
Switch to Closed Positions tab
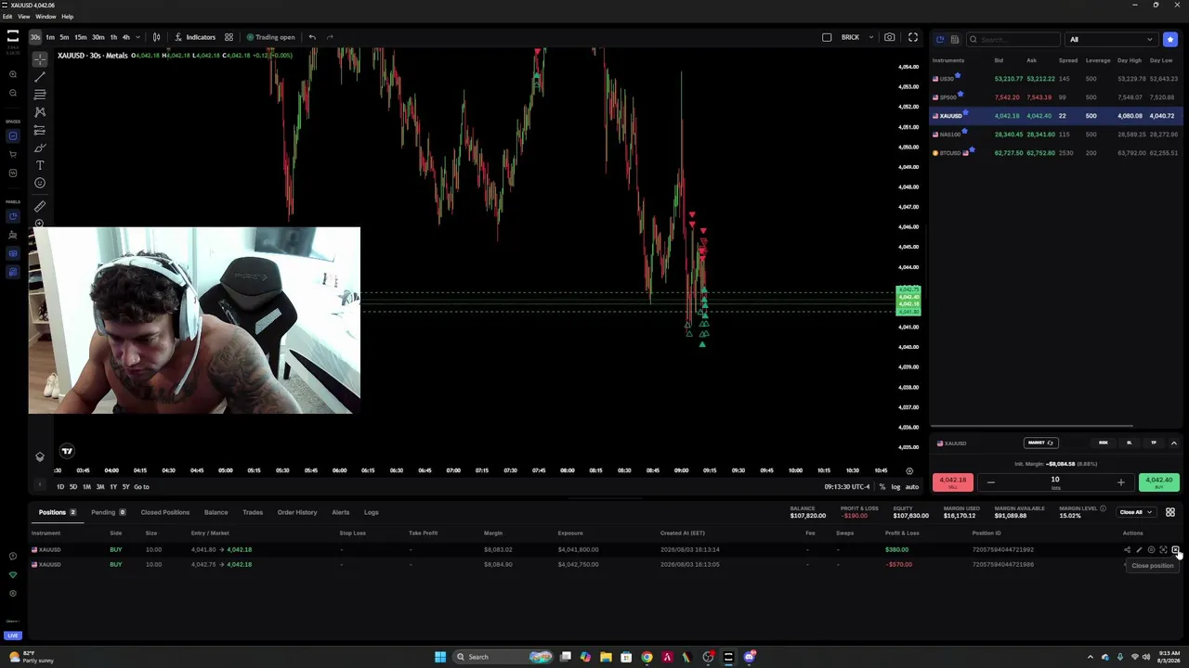[165, 512]
